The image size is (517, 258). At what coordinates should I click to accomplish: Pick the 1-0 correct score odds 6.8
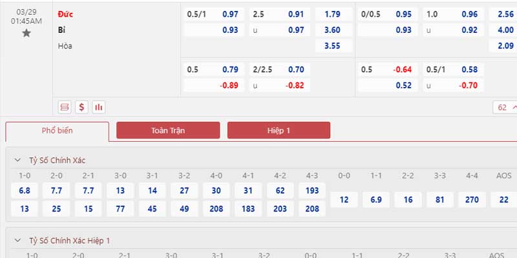point(25,190)
